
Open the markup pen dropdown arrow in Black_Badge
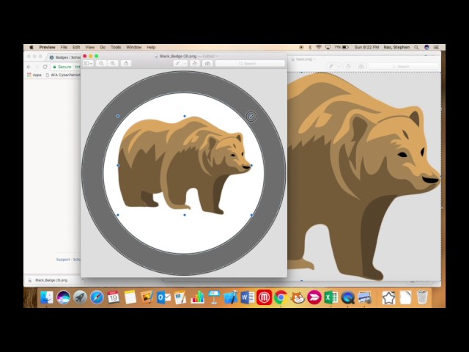tap(185, 64)
